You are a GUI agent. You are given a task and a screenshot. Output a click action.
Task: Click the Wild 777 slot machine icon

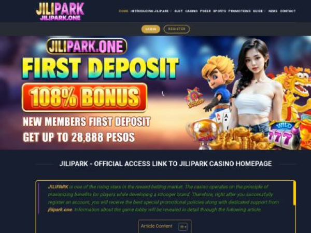[282, 135]
